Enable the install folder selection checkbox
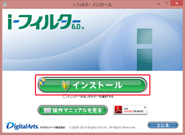185x135 pixels. pos(65,96)
